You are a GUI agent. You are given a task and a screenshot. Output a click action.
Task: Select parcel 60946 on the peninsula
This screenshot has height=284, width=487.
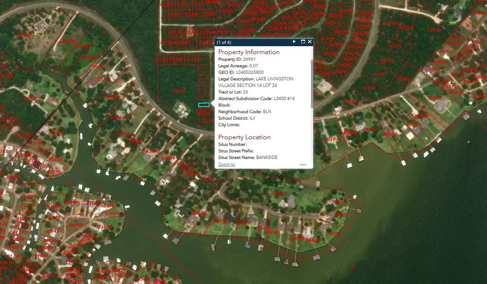(x=107, y=206)
